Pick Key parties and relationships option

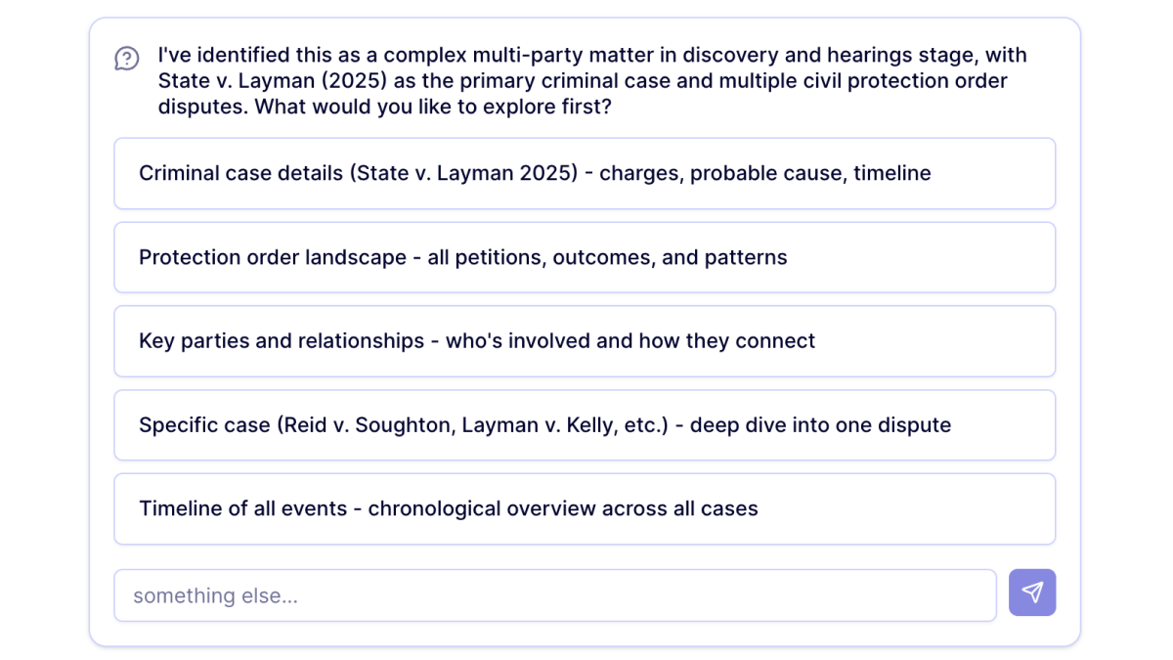pos(585,341)
